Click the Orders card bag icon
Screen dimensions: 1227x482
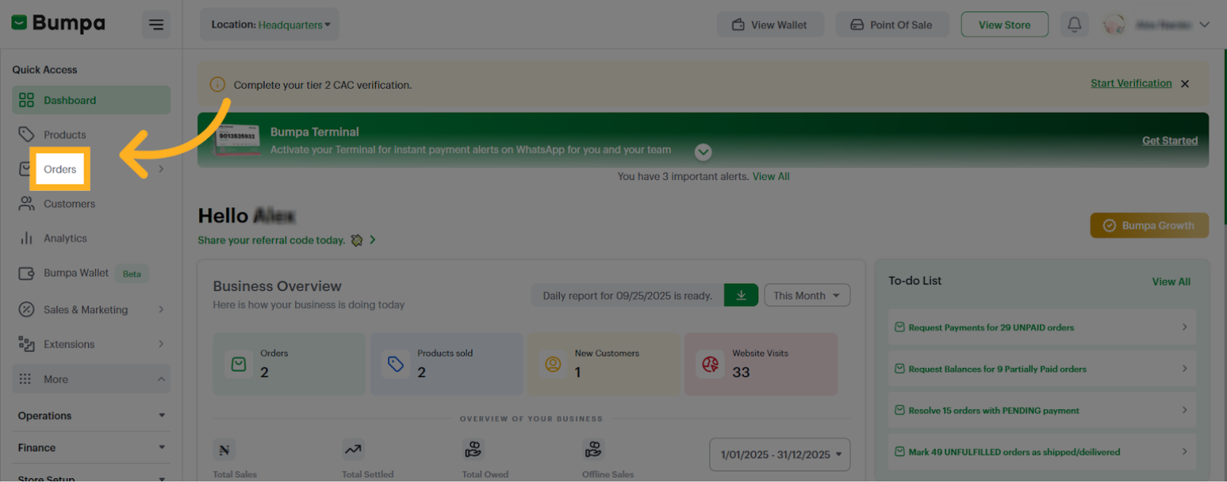(x=239, y=364)
